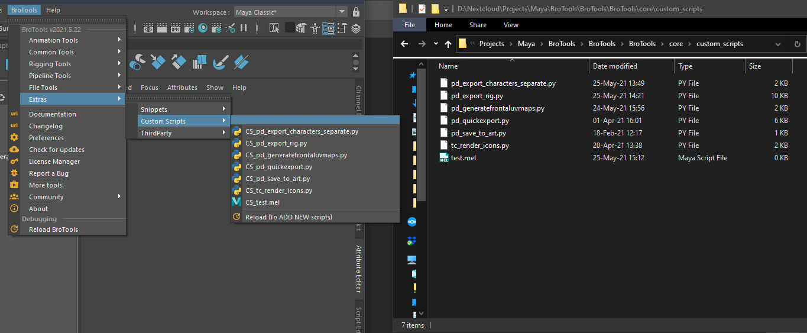Open Hypershade teal sphere icon
807x333 pixels.
coord(203,28)
